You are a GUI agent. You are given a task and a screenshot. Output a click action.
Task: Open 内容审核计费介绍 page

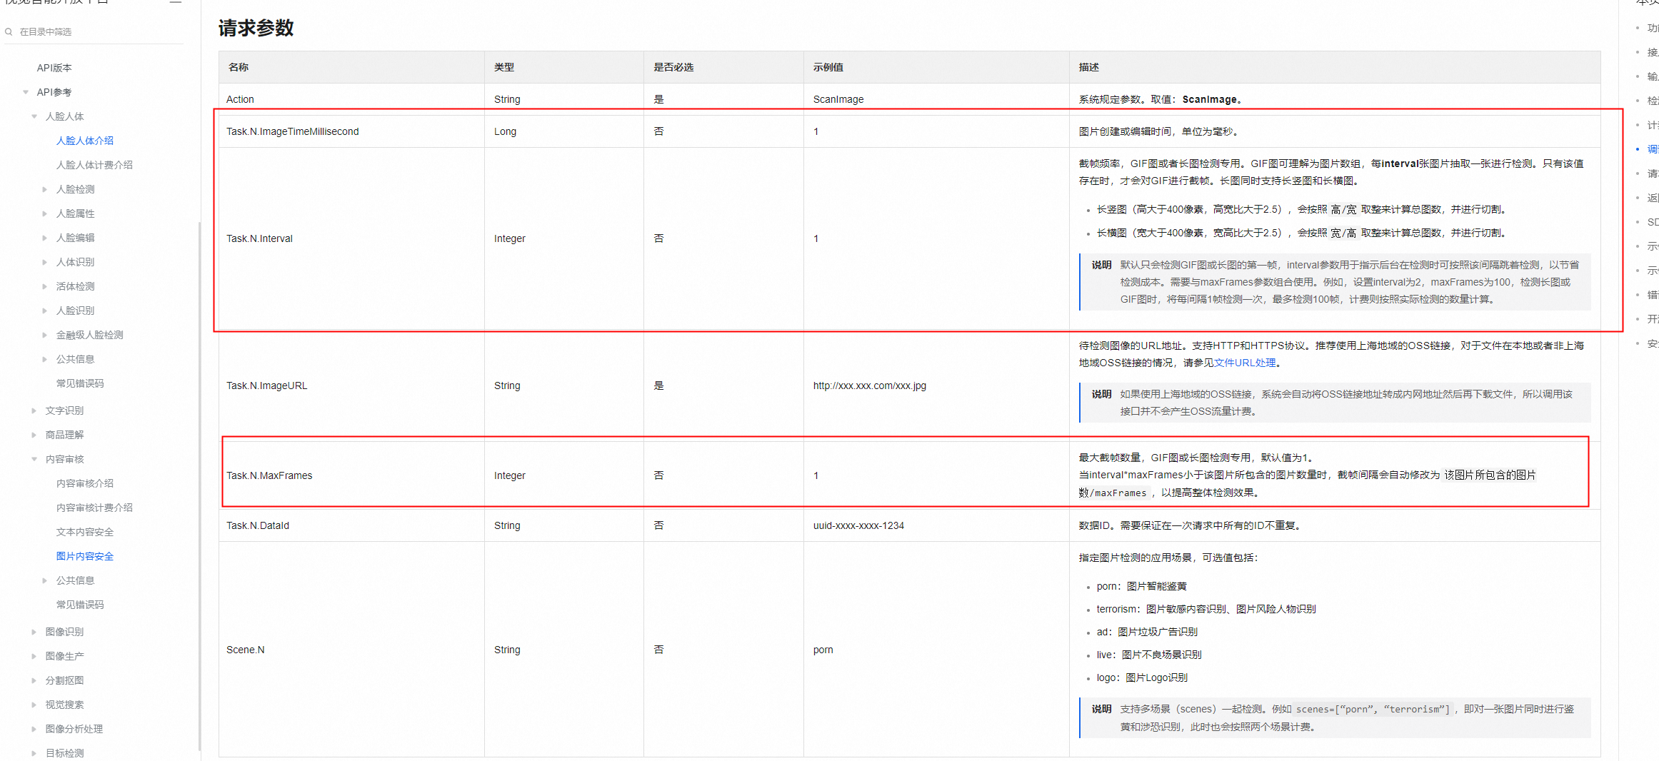click(x=94, y=508)
